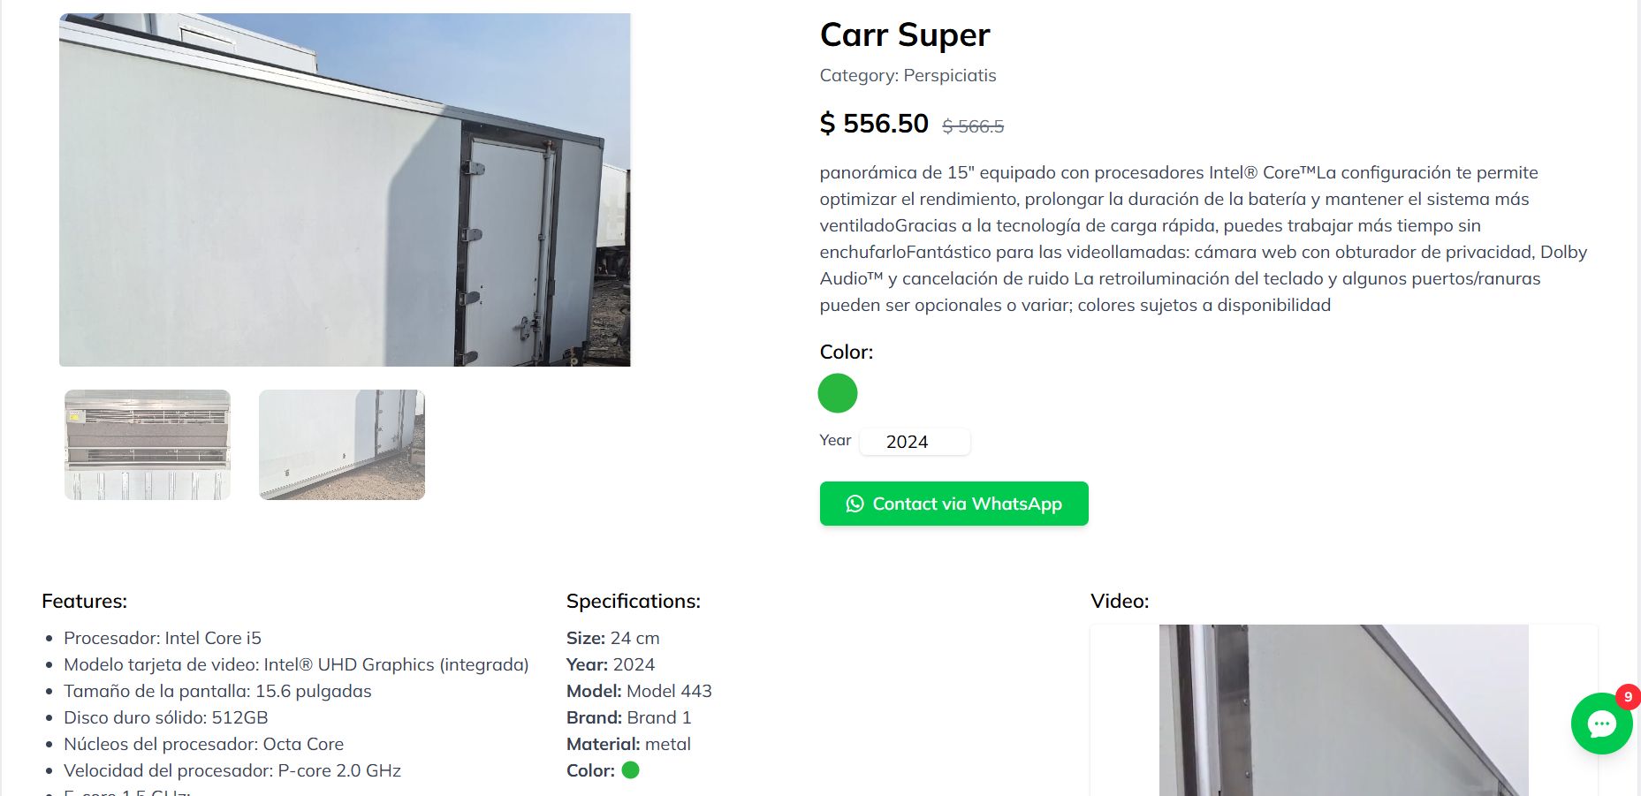Click the Specifications heading
1641x796 pixels.
click(633, 602)
